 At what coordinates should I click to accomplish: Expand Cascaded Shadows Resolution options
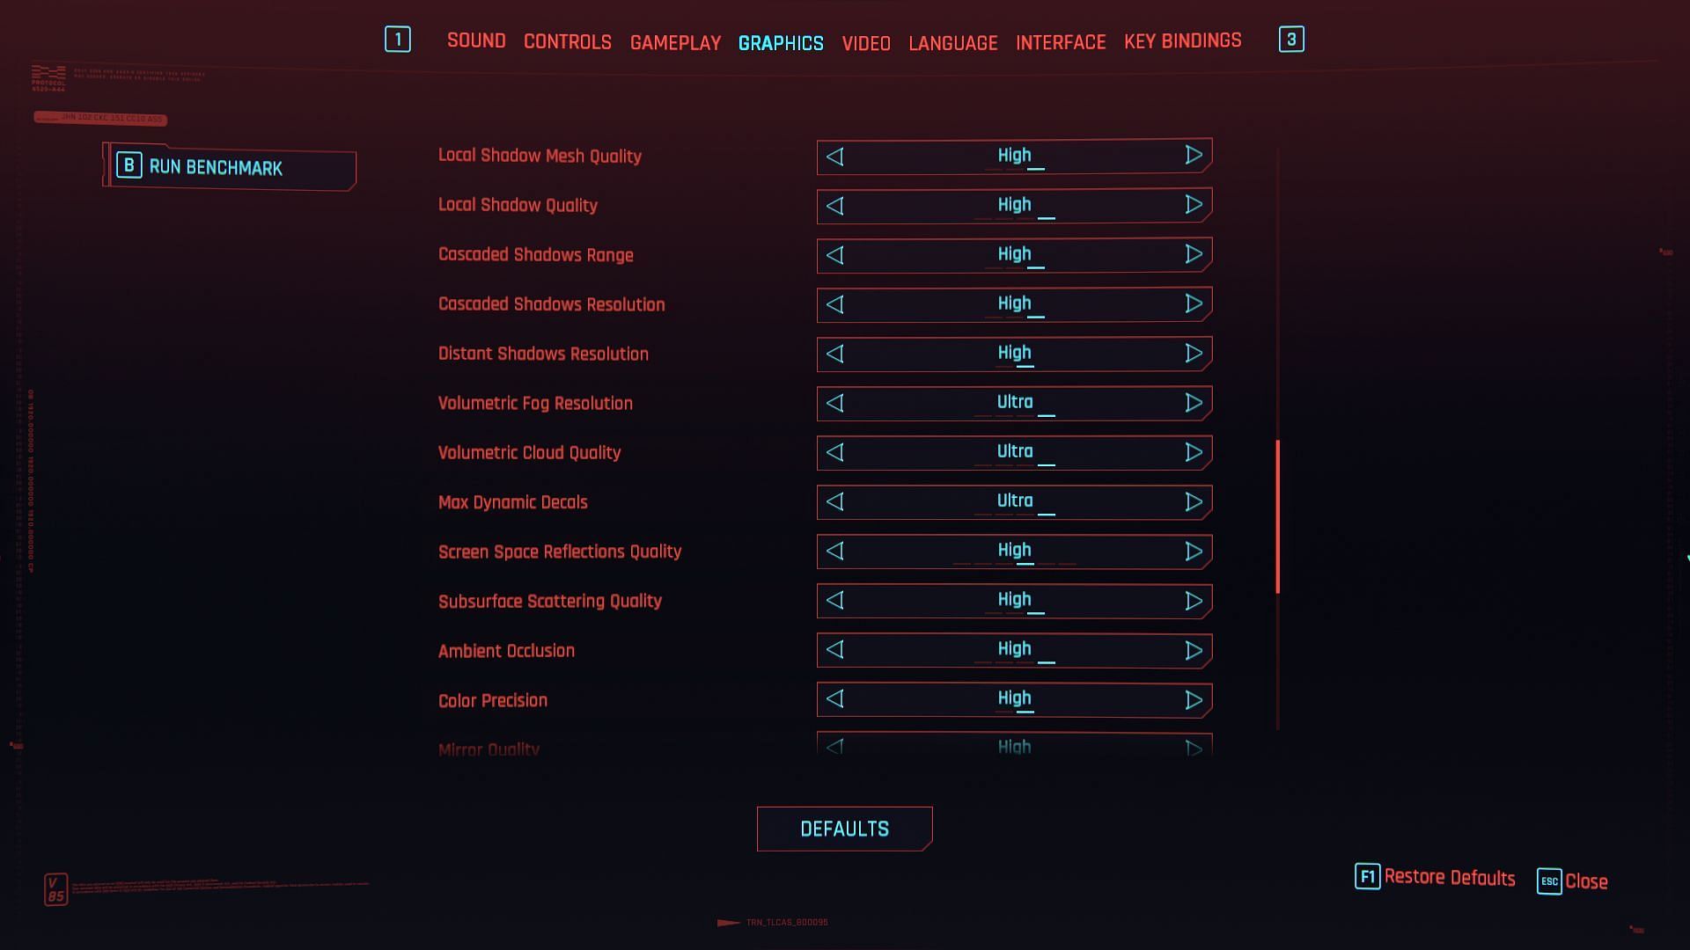1194,303
